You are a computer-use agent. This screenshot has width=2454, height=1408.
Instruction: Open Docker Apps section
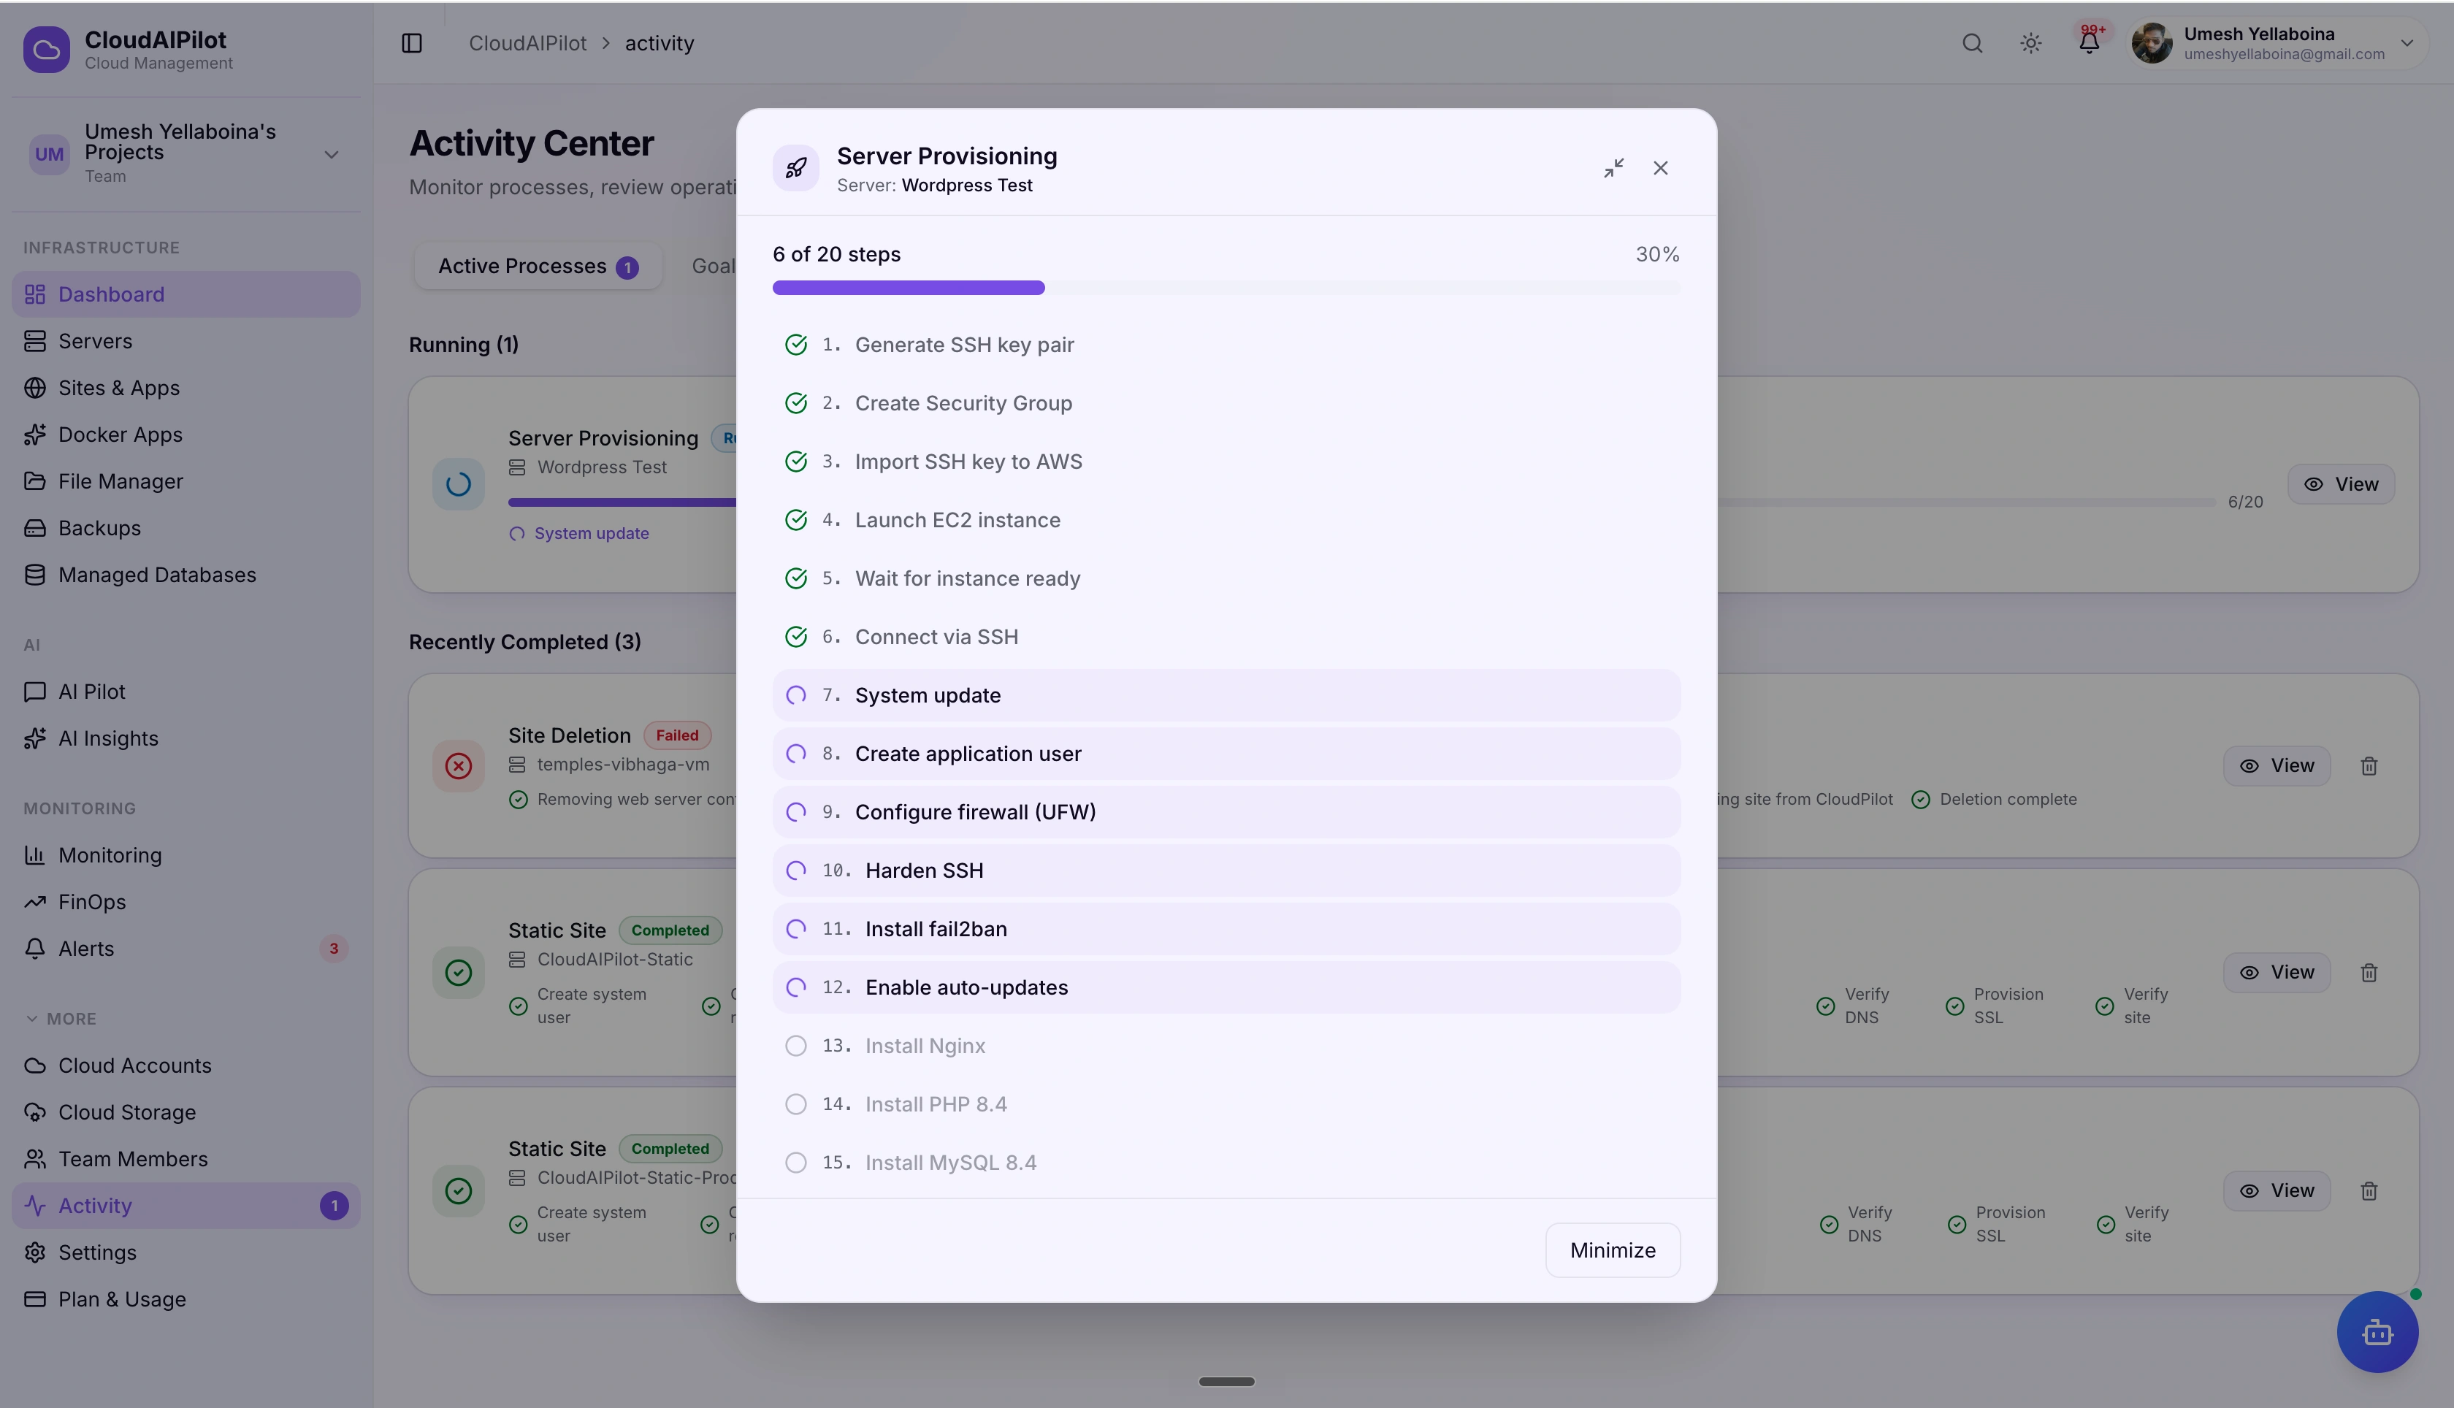click(186, 435)
